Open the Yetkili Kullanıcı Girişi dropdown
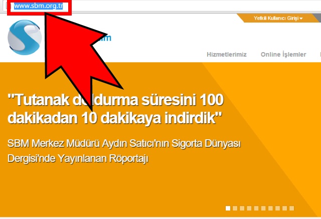 [278, 18]
